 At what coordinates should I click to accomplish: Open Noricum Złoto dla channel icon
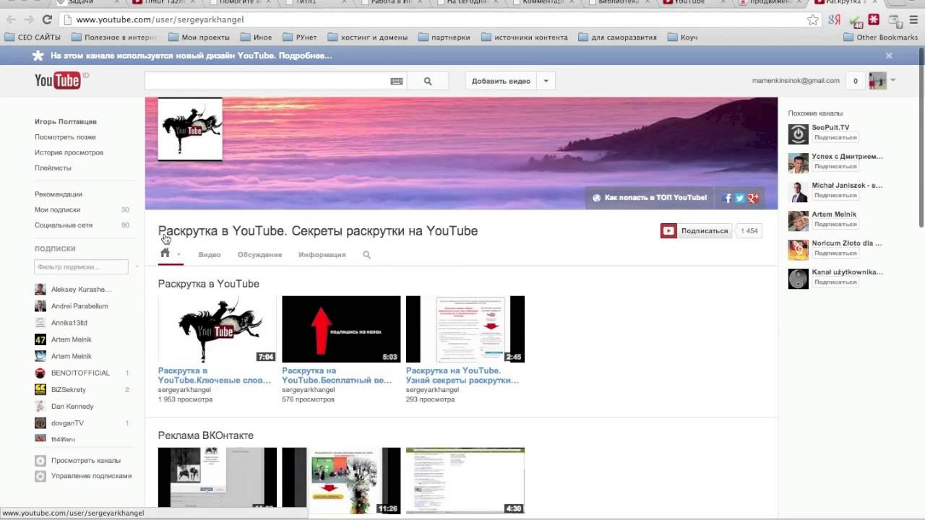point(798,250)
